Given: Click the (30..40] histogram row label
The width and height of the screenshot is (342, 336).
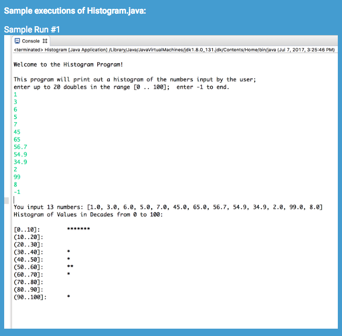Looking at the screenshot, I should pyautogui.click(x=29, y=252).
